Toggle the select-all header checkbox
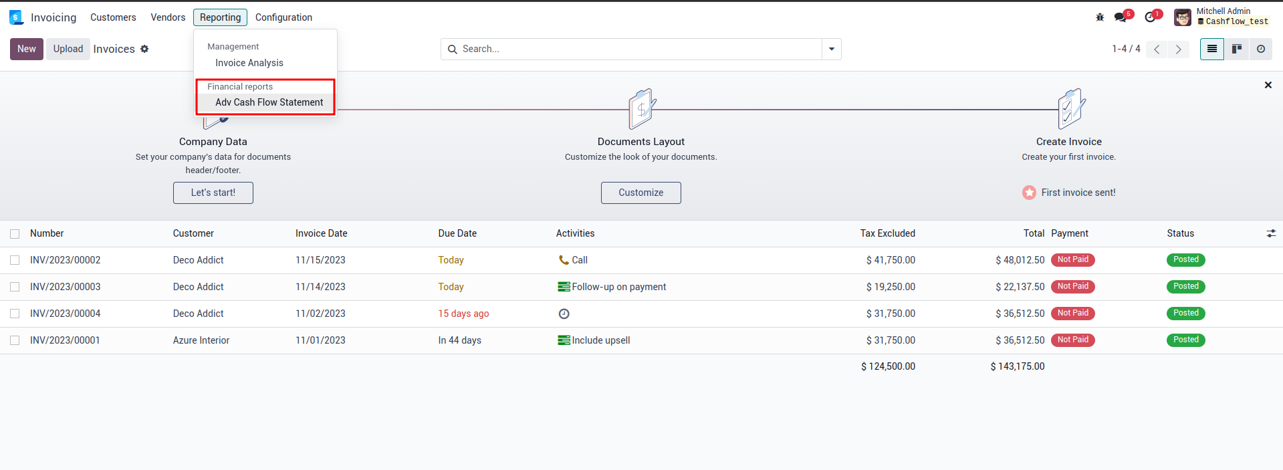Viewport: 1283px width, 470px height. (x=15, y=233)
